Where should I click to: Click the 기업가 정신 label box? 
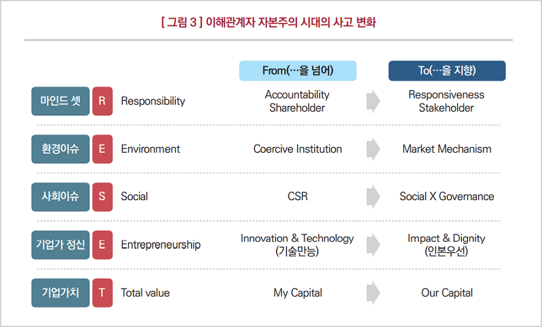point(60,245)
